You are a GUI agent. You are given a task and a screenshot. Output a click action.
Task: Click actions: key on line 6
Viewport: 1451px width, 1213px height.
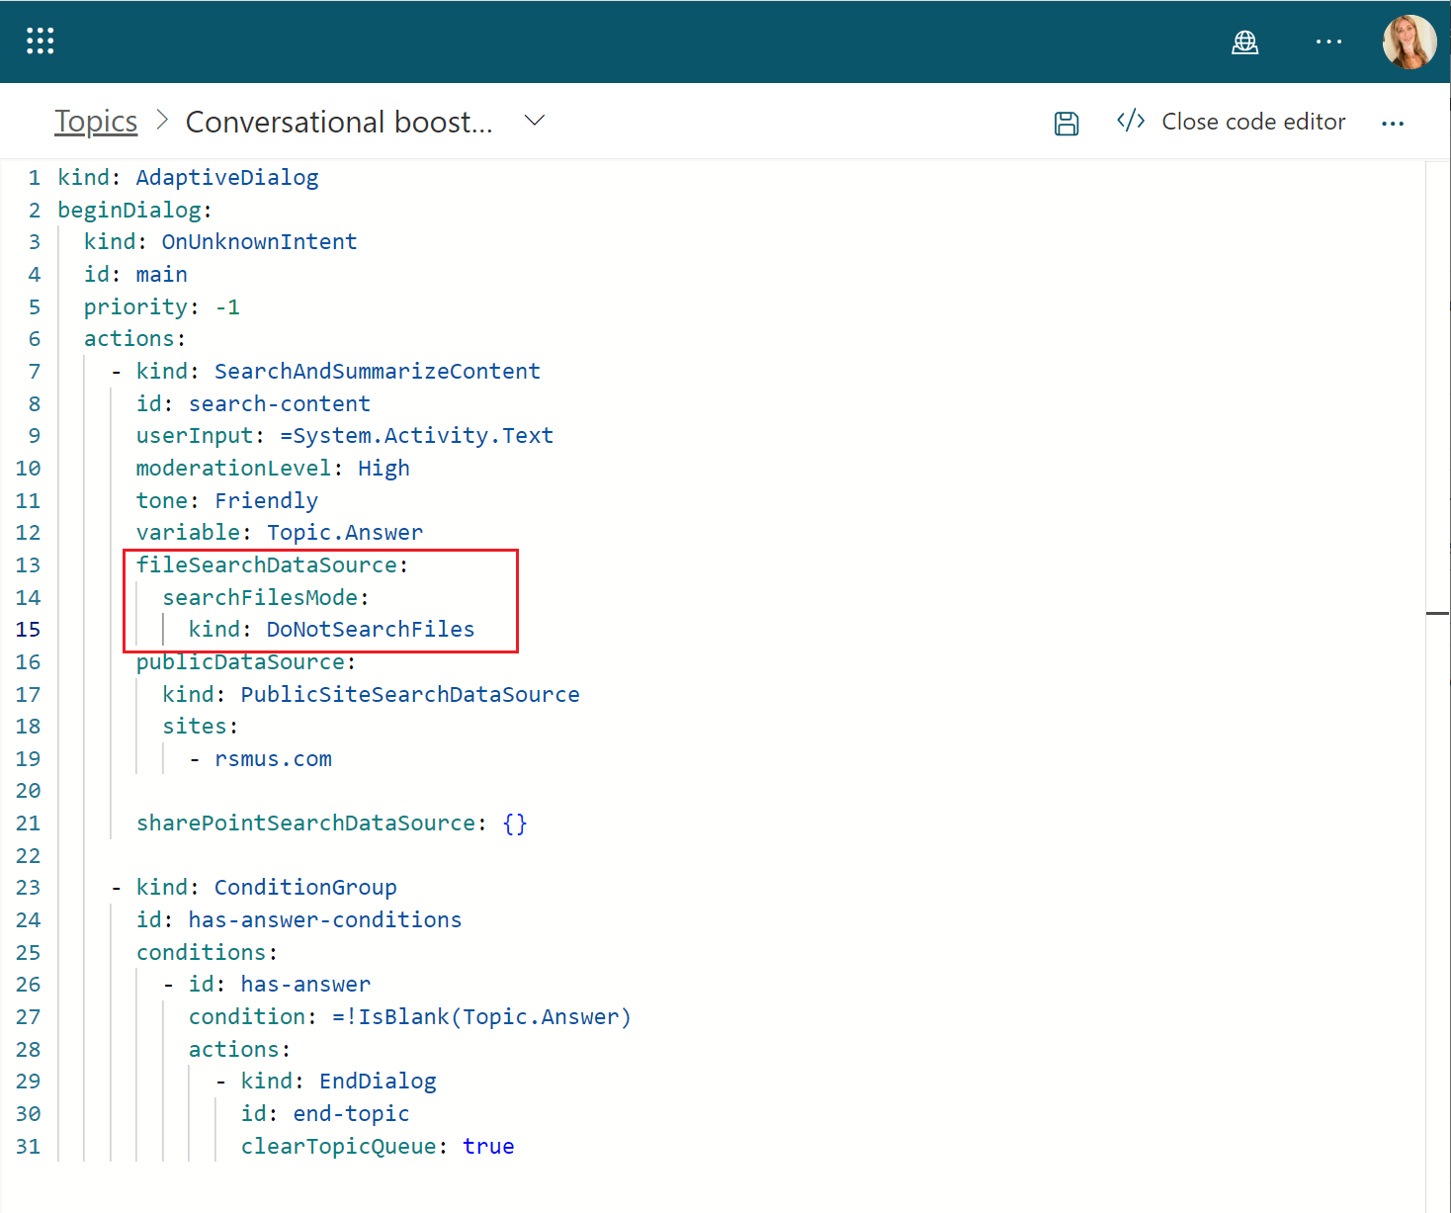[134, 338]
